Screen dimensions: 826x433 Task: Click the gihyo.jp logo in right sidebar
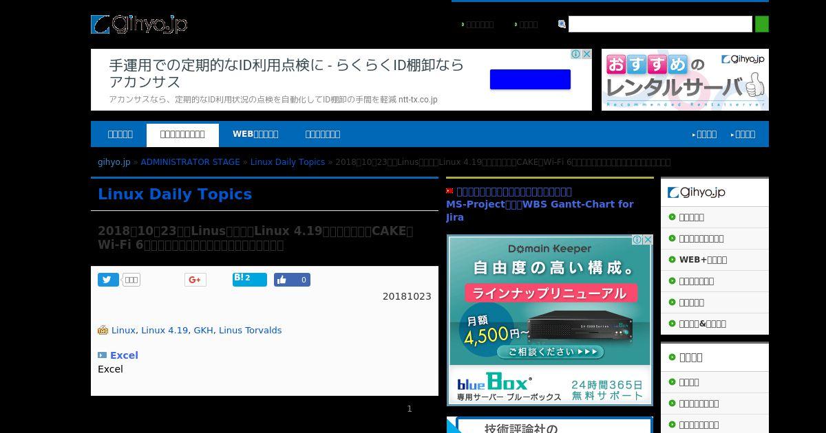tap(696, 192)
